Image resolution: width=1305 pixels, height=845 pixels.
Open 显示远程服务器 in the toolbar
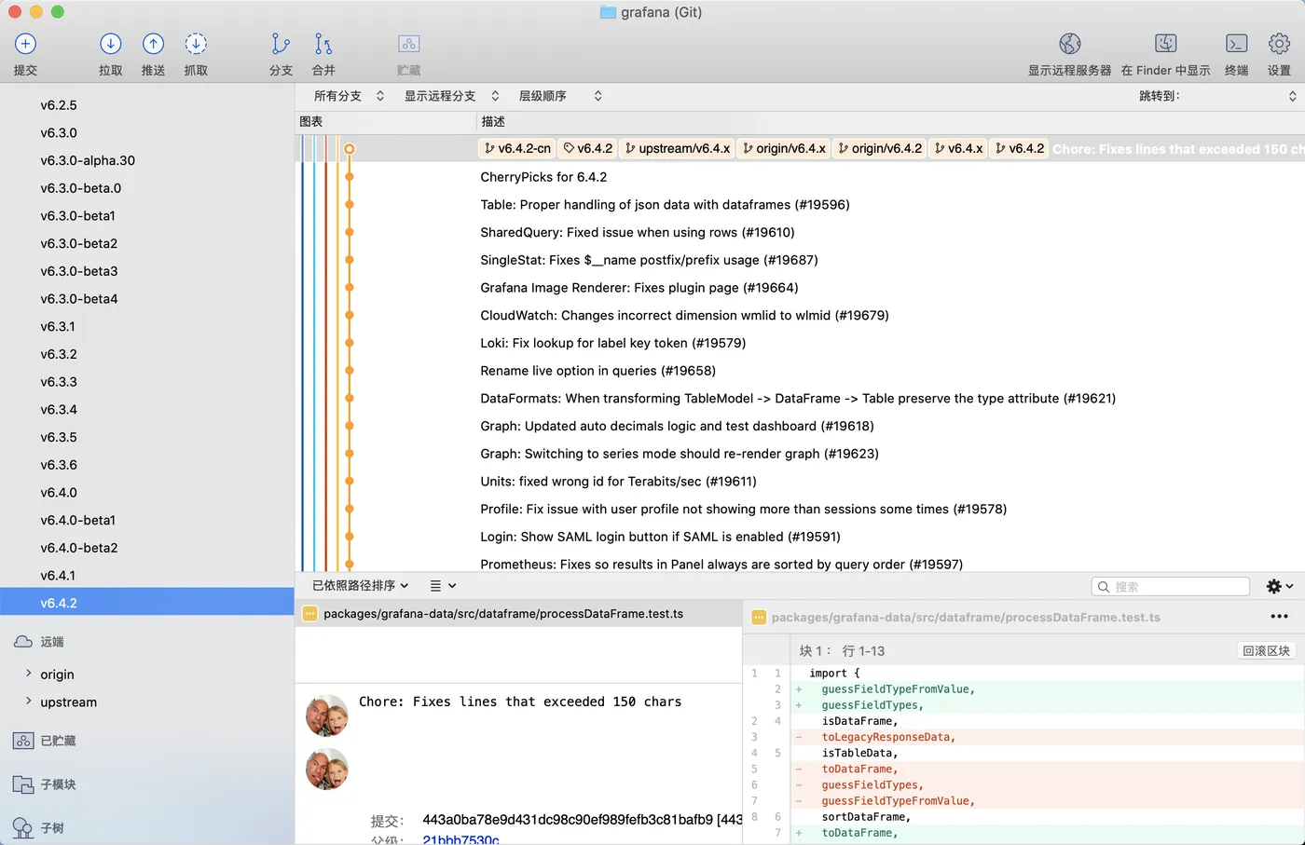click(x=1069, y=44)
